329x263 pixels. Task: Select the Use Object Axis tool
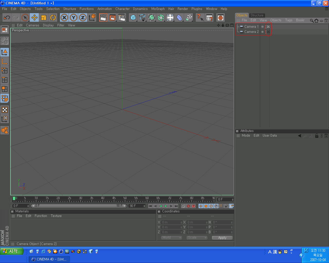click(x=5, y=61)
